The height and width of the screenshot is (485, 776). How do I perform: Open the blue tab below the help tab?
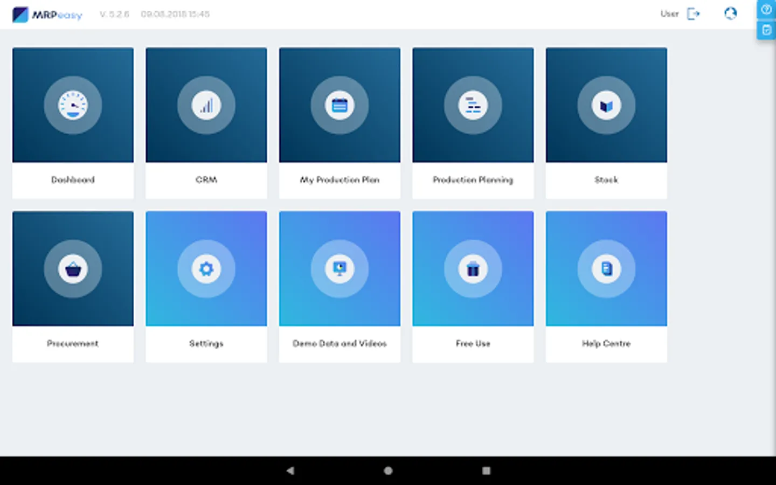766,30
